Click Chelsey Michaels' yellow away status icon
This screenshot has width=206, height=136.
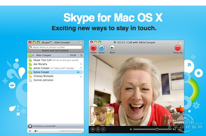[x=30, y=76]
